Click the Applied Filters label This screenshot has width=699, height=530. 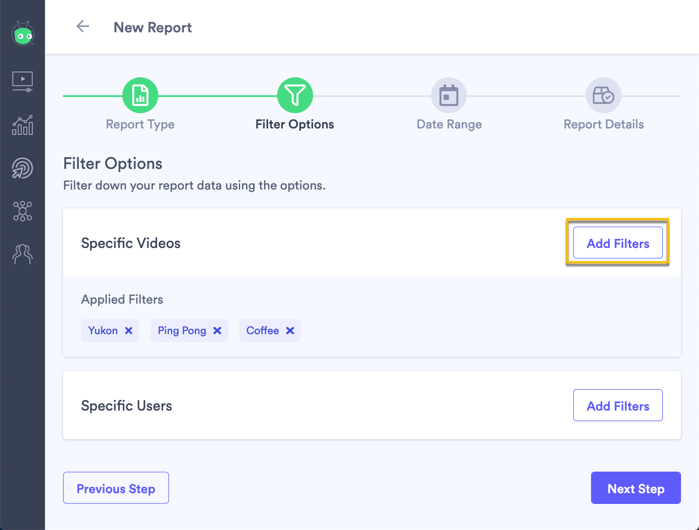[122, 300]
